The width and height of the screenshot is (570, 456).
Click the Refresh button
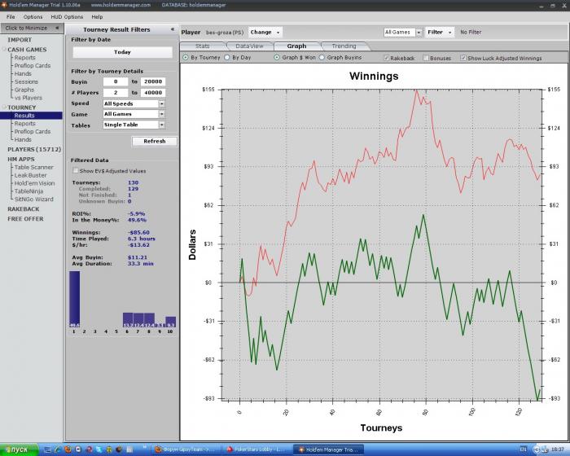155,141
